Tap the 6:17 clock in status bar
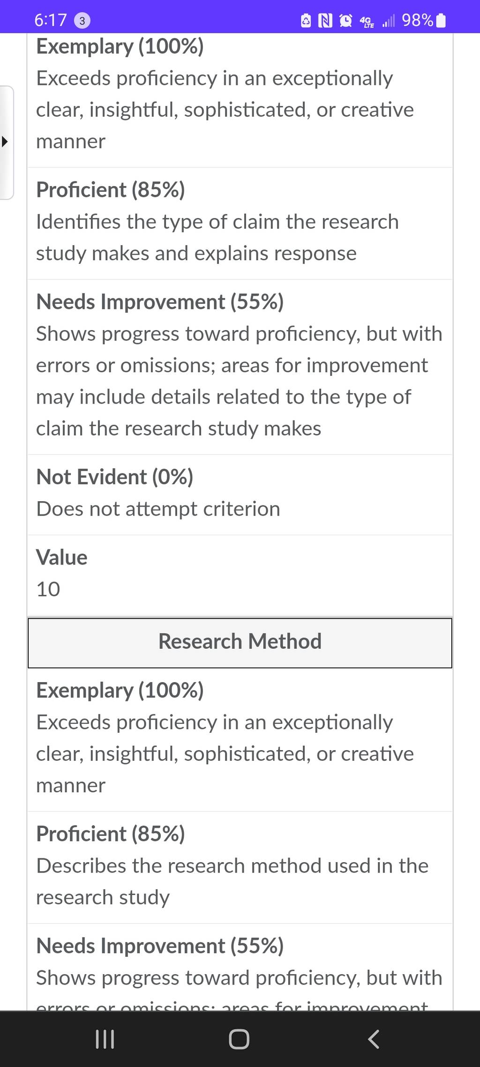Screen dimensions: 480x1067 [x=51, y=20]
